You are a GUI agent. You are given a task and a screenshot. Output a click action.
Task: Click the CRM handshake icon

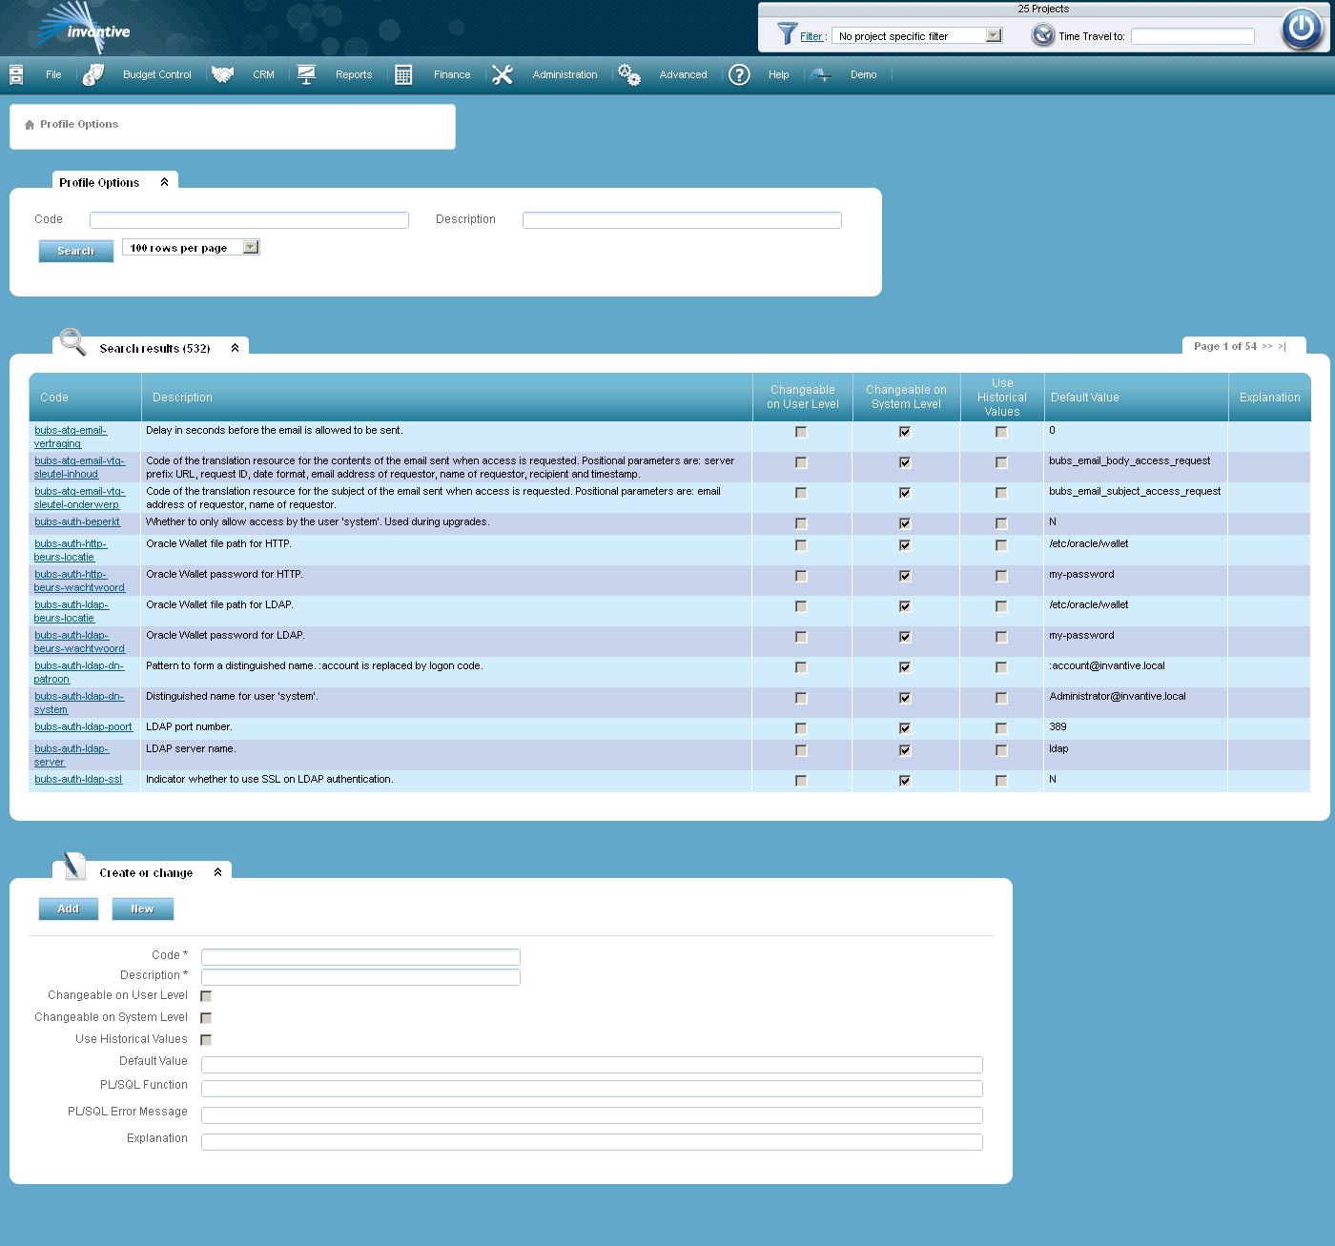223,74
